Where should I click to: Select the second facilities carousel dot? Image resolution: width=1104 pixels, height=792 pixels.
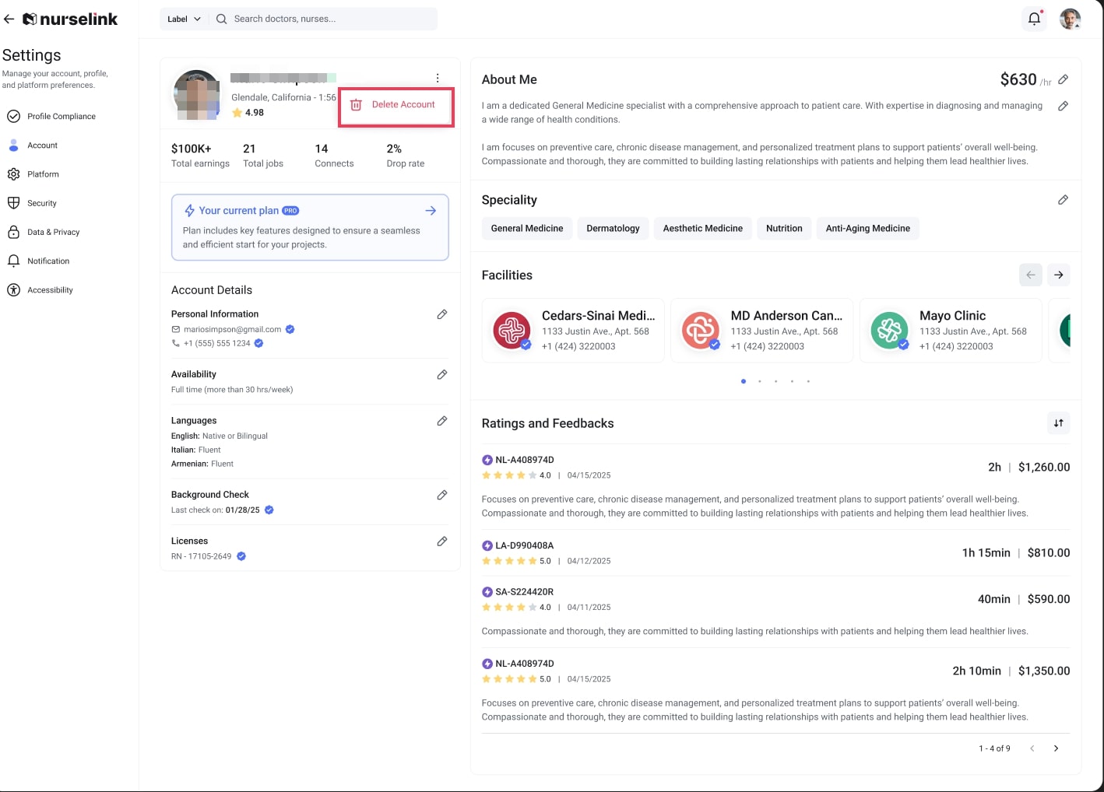[x=760, y=381]
